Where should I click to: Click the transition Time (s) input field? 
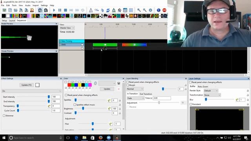[162, 98]
